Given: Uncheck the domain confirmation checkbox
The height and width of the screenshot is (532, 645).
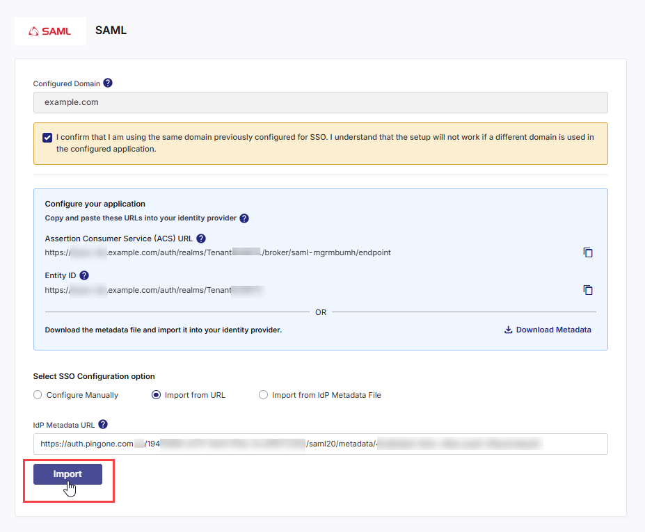Looking at the screenshot, I should (x=47, y=137).
